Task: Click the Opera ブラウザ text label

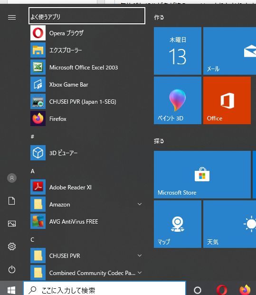Action: [66, 33]
